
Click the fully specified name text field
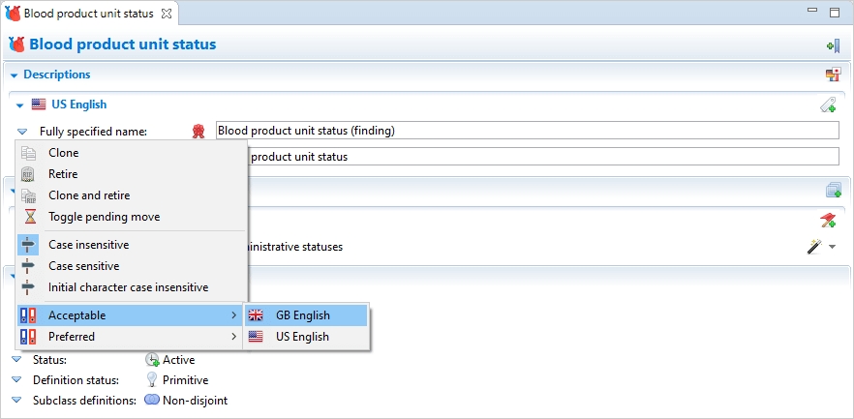527,131
